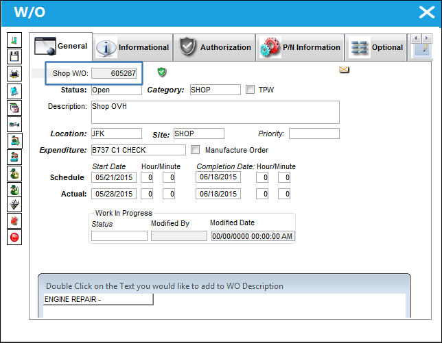Viewport: 442px width, 343px height.
Task: Click the pencil notes tab icon
Action: (422, 50)
